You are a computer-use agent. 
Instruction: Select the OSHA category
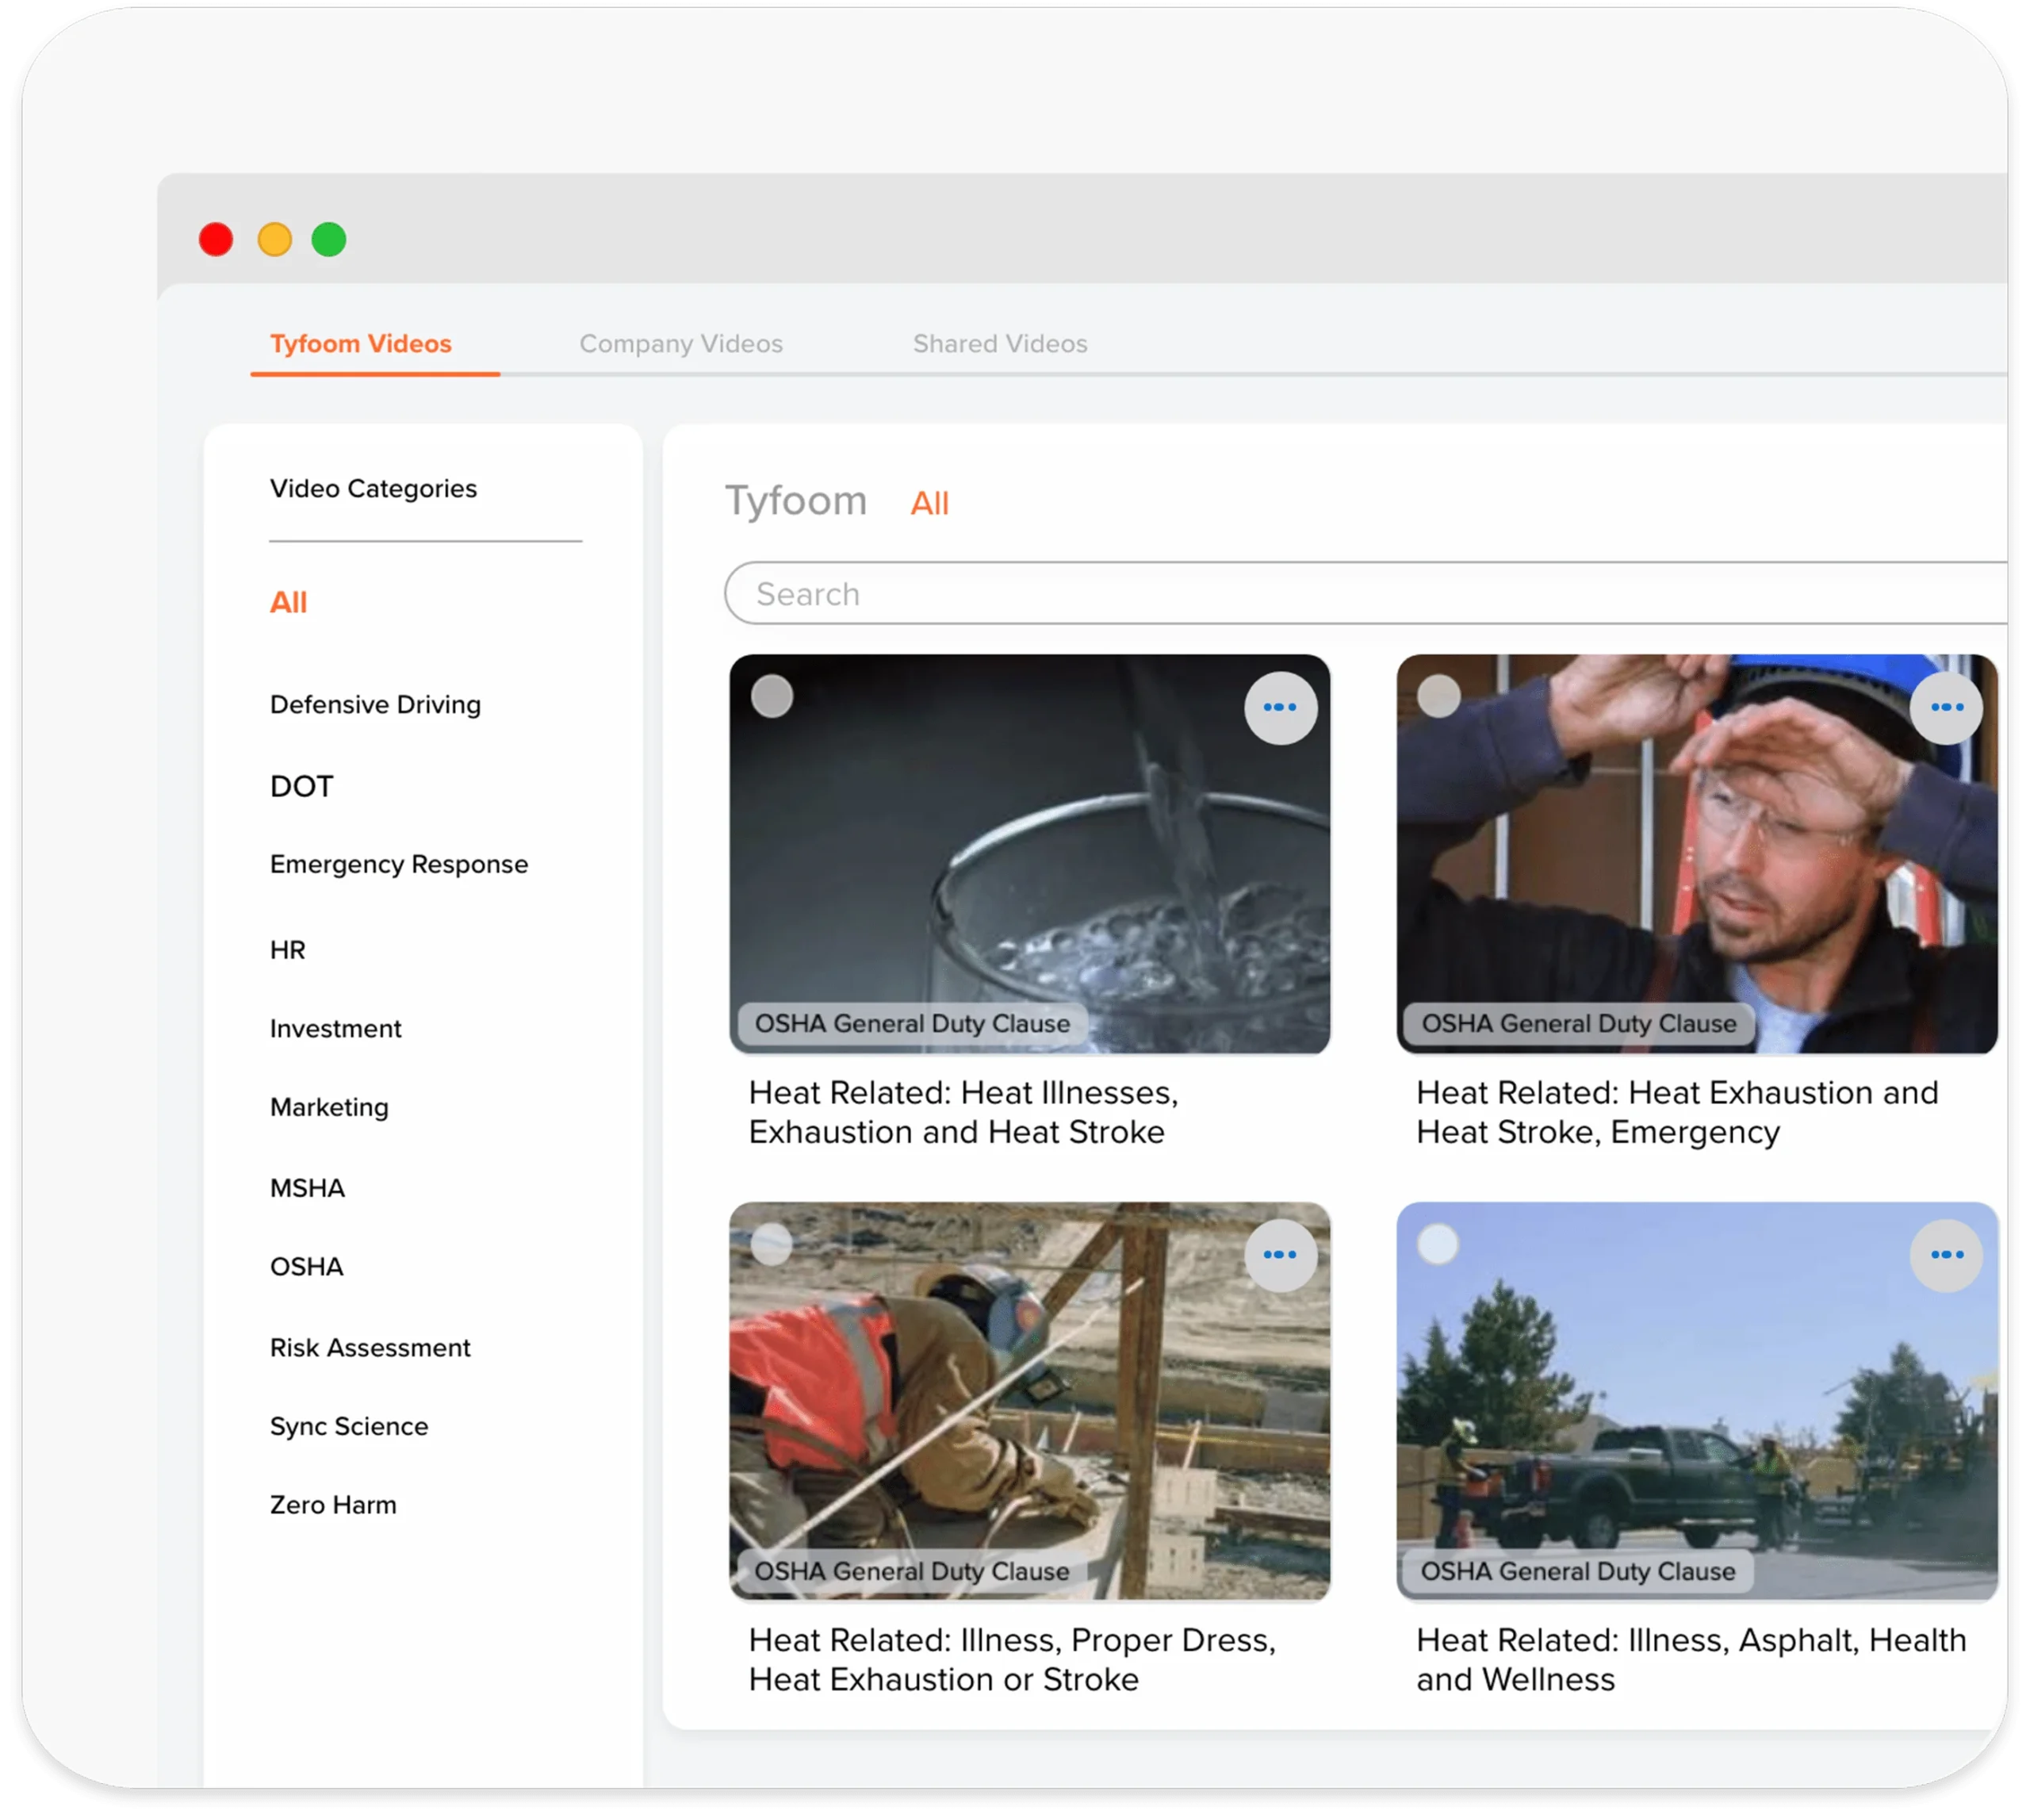(307, 1267)
